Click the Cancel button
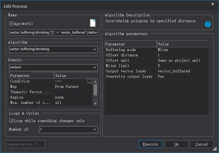This screenshot has height=153, width=219. click(x=202, y=144)
